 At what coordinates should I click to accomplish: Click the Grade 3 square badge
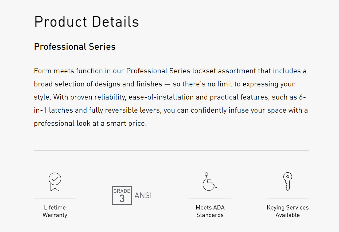tap(122, 196)
